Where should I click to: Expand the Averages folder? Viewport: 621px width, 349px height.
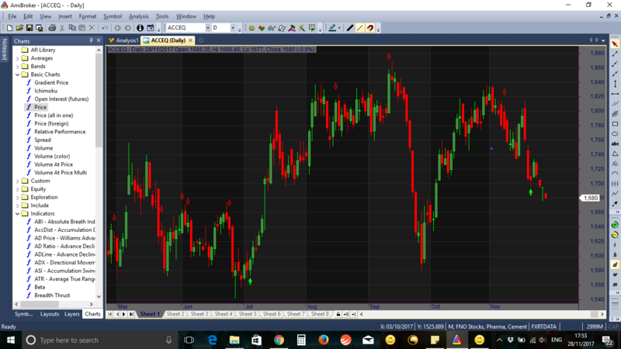tap(17, 58)
